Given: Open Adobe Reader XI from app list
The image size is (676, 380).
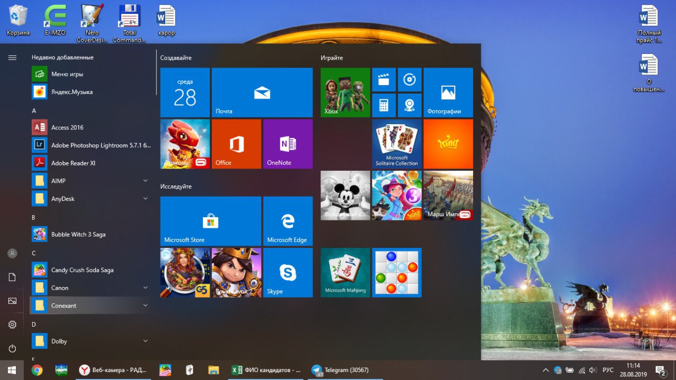Looking at the screenshot, I should (91, 163).
